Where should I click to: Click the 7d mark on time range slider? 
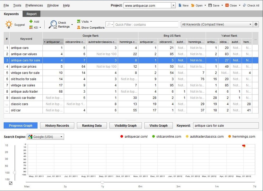click(255, 186)
